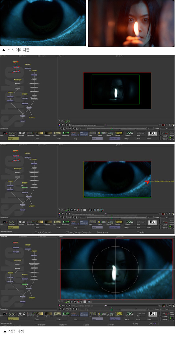
Task: Pick the RotoShape tool in the top Shake screenshot
Action: [22, 134]
